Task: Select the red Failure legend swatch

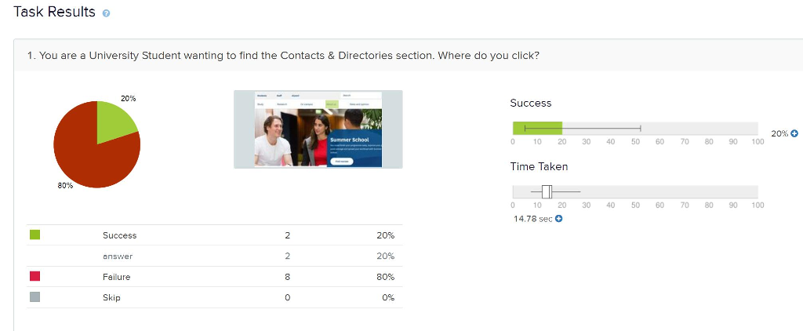Action: click(x=35, y=276)
